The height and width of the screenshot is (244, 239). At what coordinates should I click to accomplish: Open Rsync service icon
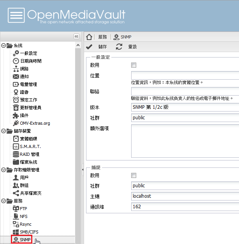pos(16,224)
